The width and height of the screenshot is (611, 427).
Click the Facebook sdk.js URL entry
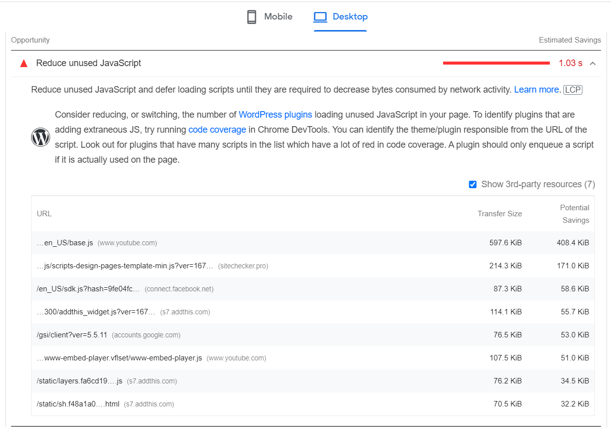tap(88, 289)
